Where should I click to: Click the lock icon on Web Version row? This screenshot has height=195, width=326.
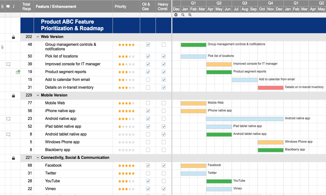(x=13, y=37)
